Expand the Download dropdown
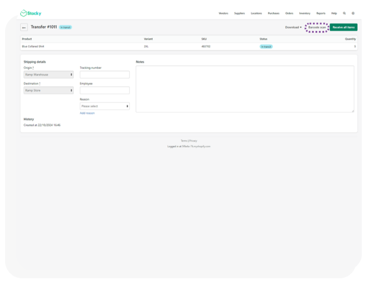377x282 pixels. tap(293, 28)
